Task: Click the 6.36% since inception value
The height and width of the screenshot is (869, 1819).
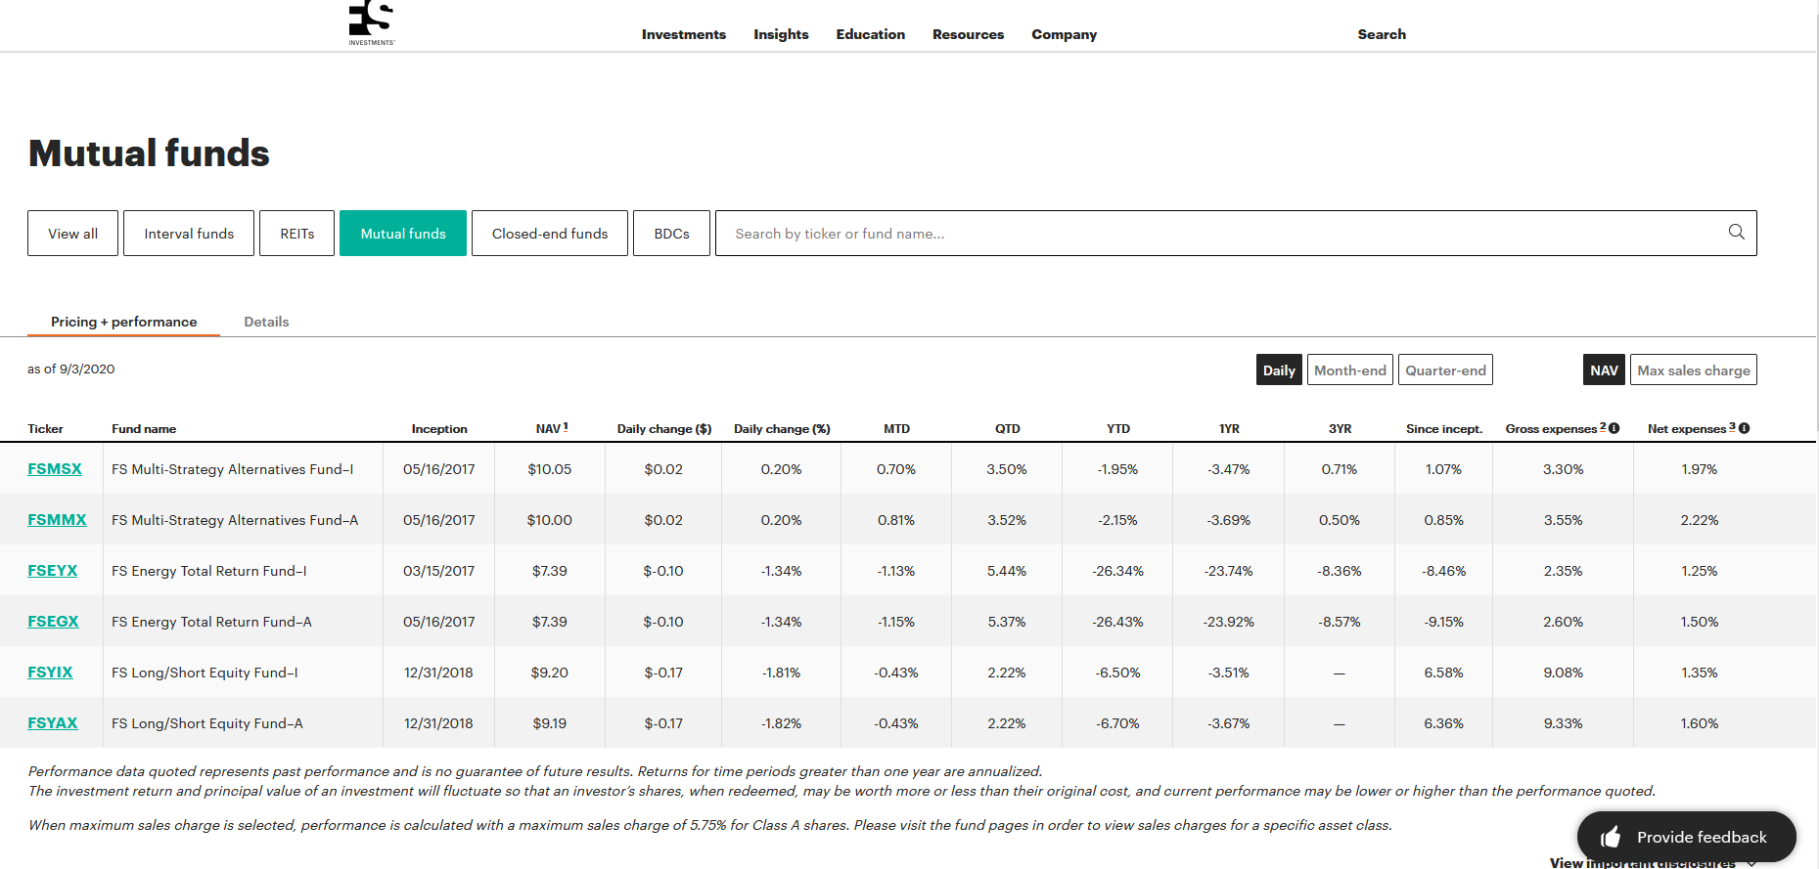Action: click(1443, 723)
